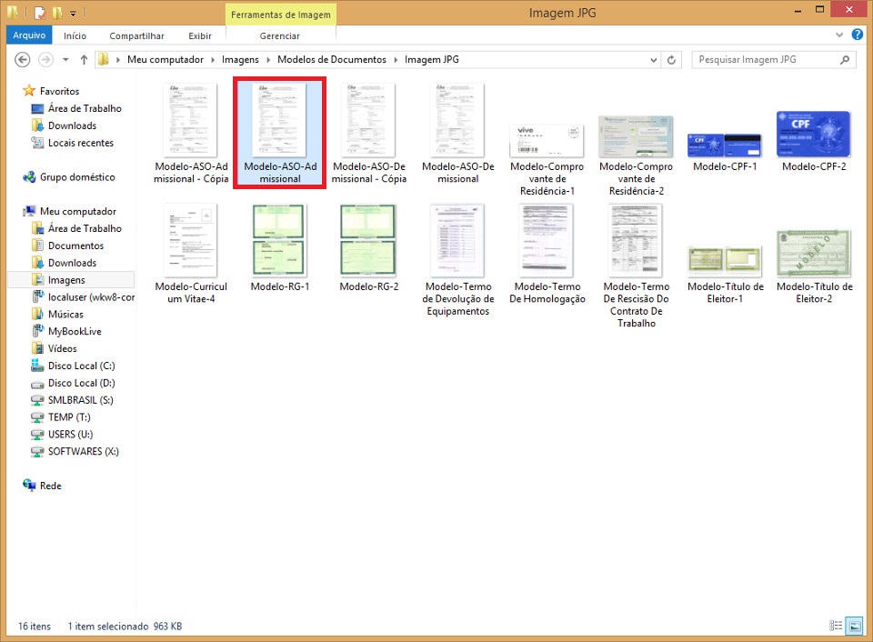
Task: Open Properties from the Quick Access Toolbar
Action: (39, 12)
